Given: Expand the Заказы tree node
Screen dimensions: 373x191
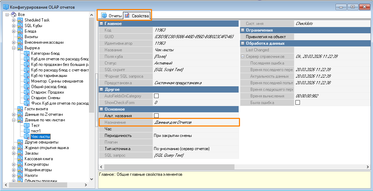Looking at the screenshot, I should click(x=14, y=153).
